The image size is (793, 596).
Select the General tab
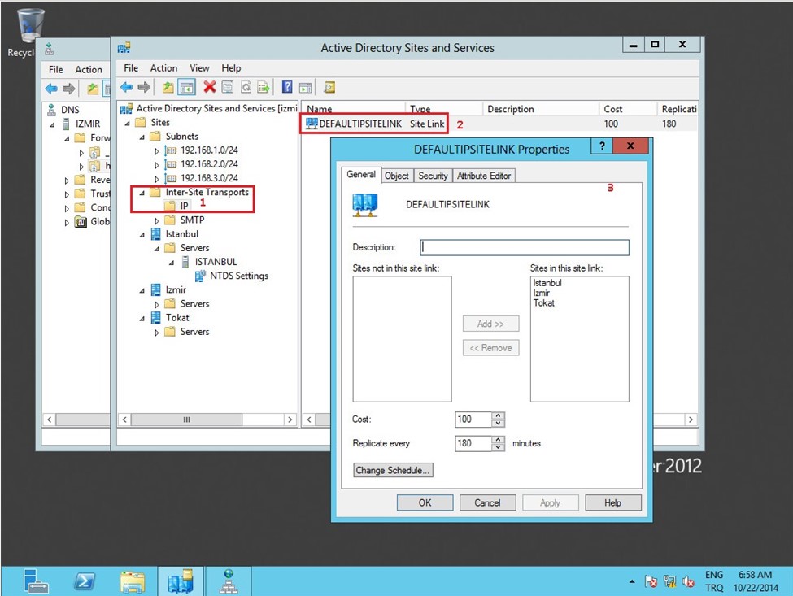pyautogui.click(x=361, y=174)
